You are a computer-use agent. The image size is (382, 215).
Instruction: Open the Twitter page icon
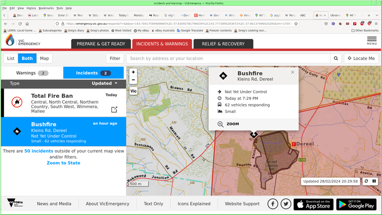(x=286, y=204)
